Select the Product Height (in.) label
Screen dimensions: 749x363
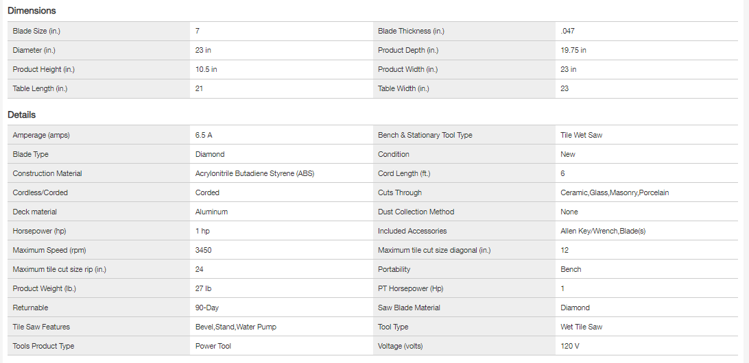pos(43,69)
